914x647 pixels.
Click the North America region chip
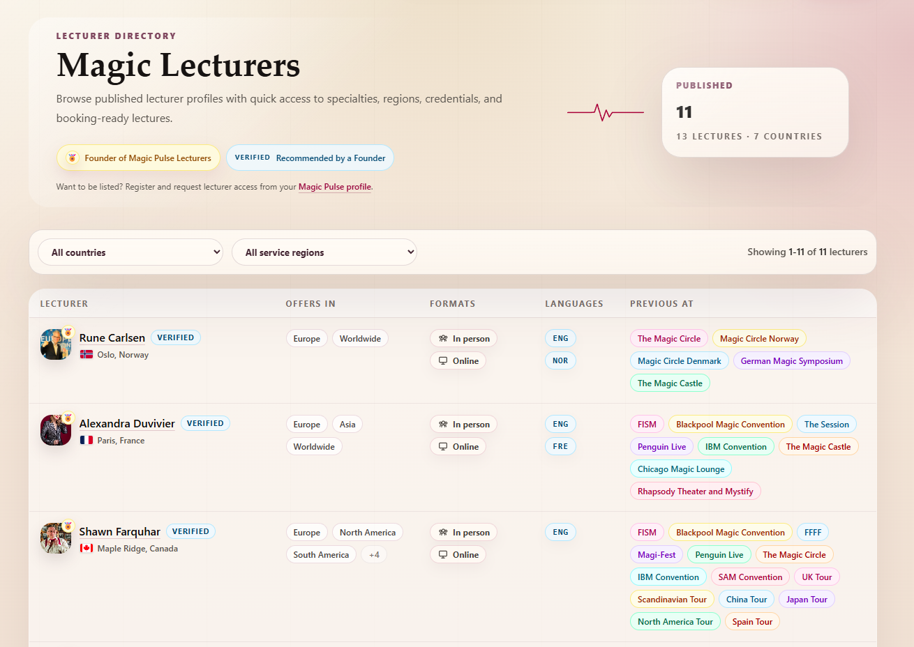(x=368, y=532)
